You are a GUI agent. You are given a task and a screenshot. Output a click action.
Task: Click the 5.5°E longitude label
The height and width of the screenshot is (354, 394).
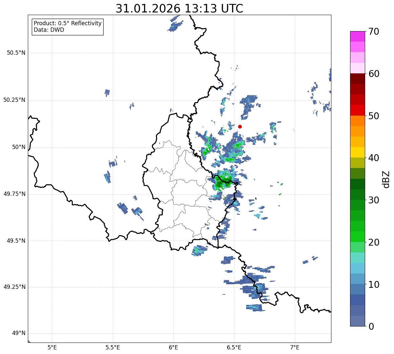113,348
